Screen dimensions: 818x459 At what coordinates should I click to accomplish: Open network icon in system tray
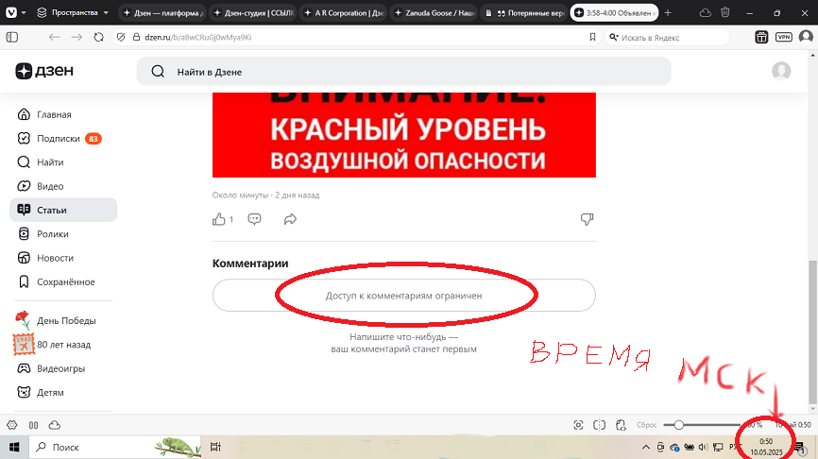pyautogui.click(x=719, y=447)
